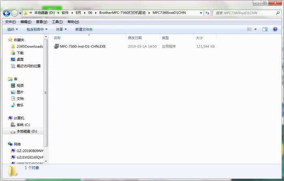This screenshot has height=181, width=284.
Task: Toggle the preview pane icon
Action: pos(265,29)
